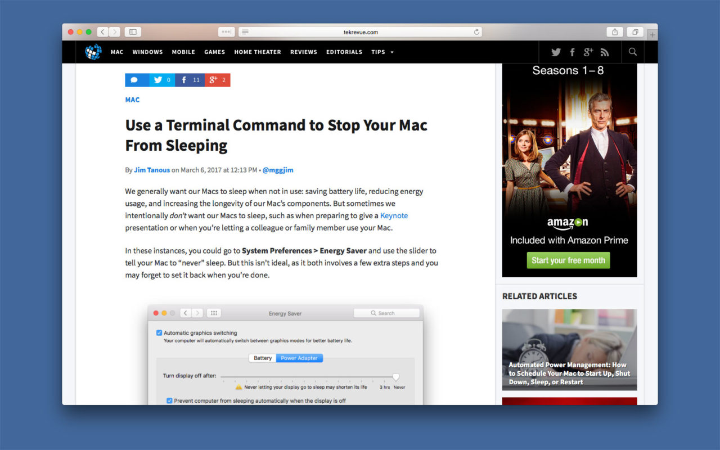
Task: Open the Amazon Prime Seasons 1–8 ad
Action: [570, 170]
